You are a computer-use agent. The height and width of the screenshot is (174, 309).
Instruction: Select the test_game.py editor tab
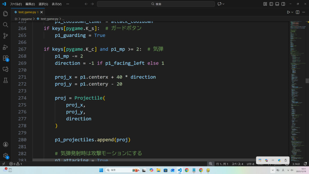[x=27, y=12]
